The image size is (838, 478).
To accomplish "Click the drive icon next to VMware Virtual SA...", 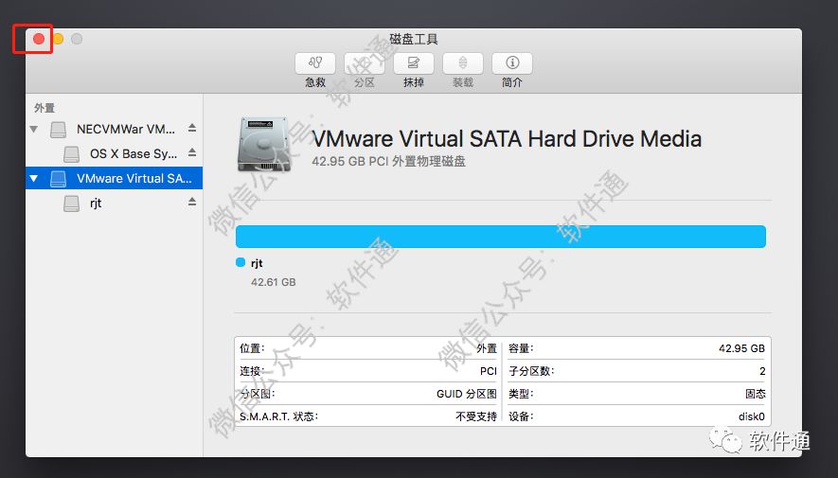I will (59, 178).
